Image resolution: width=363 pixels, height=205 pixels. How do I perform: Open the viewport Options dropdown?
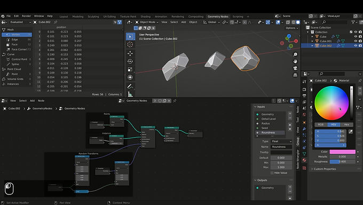click(292, 28)
